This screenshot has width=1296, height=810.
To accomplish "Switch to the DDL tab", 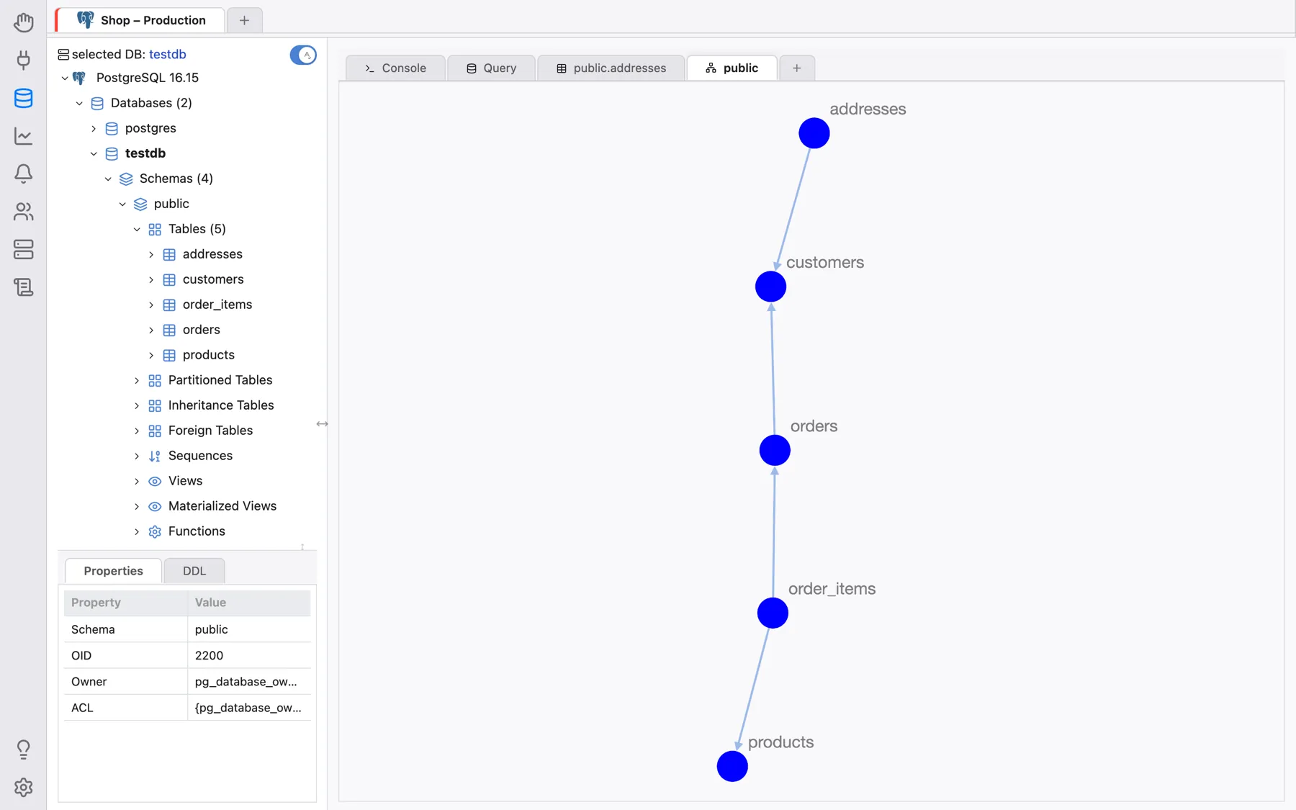I will click(x=194, y=570).
